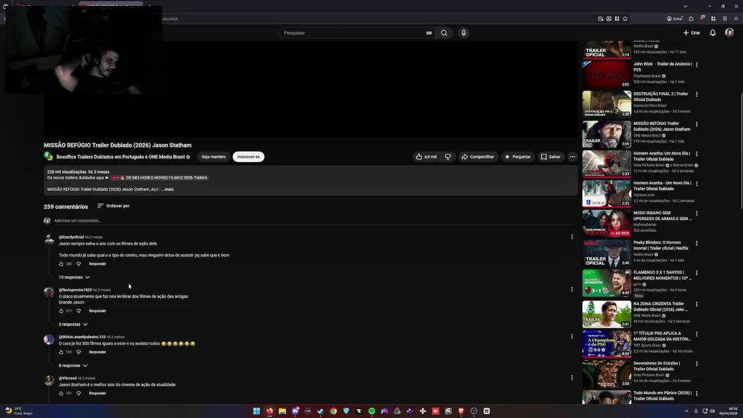Open the Boxoffice Trailers Dublados channel avatar
The width and height of the screenshot is (743, 418).
click(48, 156)
